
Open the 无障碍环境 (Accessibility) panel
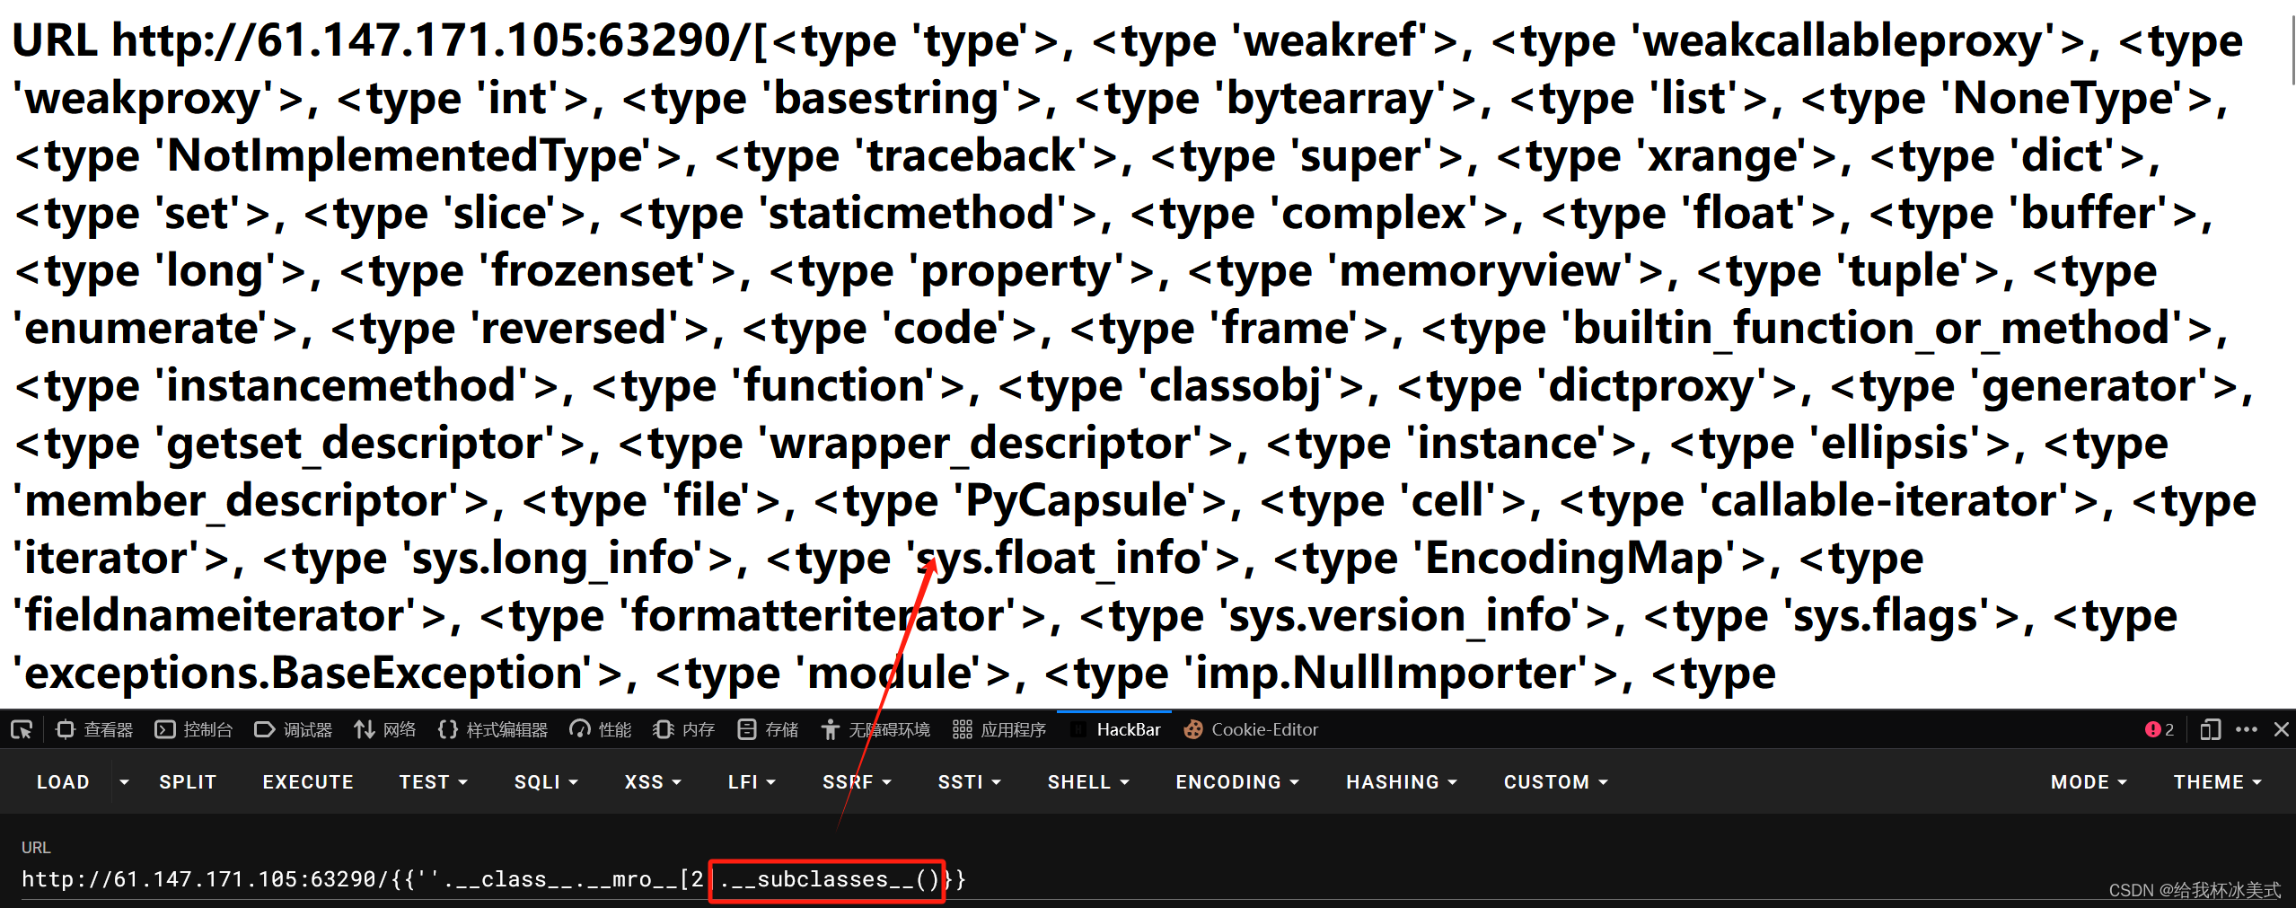875,729
